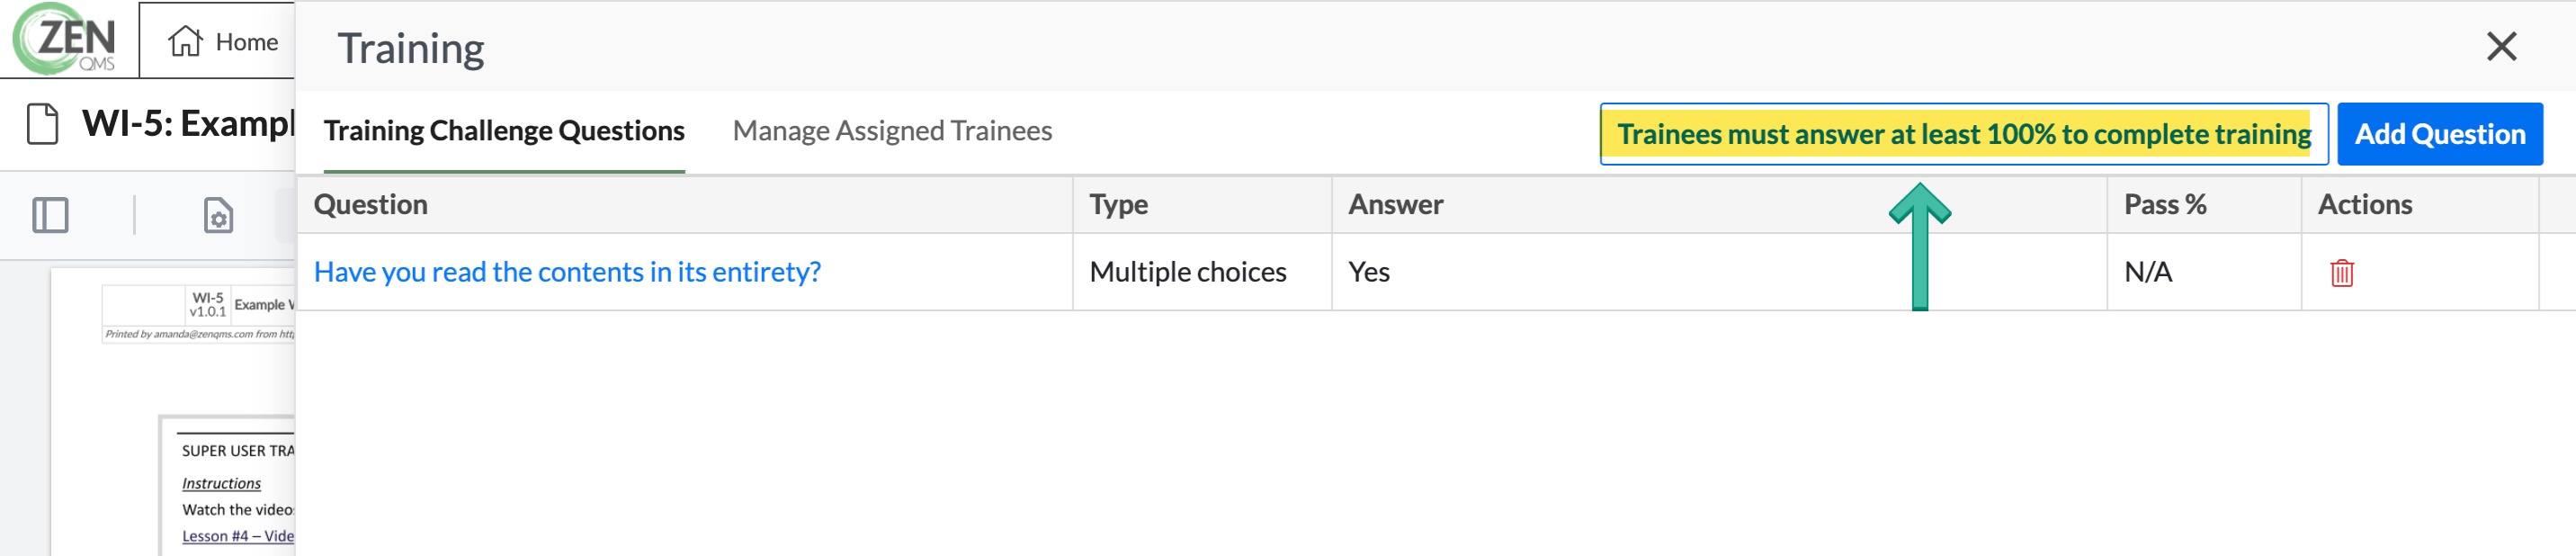2576x556 pixels.
Task: Click the Multiple choices type cell
Action: [x=1187, y=272]
